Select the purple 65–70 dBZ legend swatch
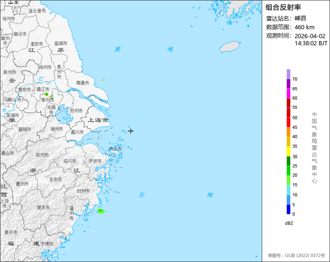This screenshot has height=262, width=330. [288, 84]
